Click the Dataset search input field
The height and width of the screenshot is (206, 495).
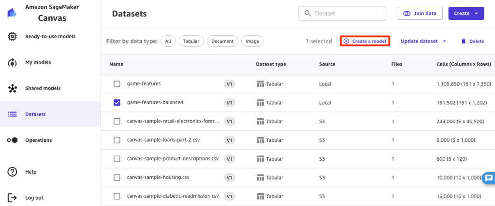click(343, 14)
